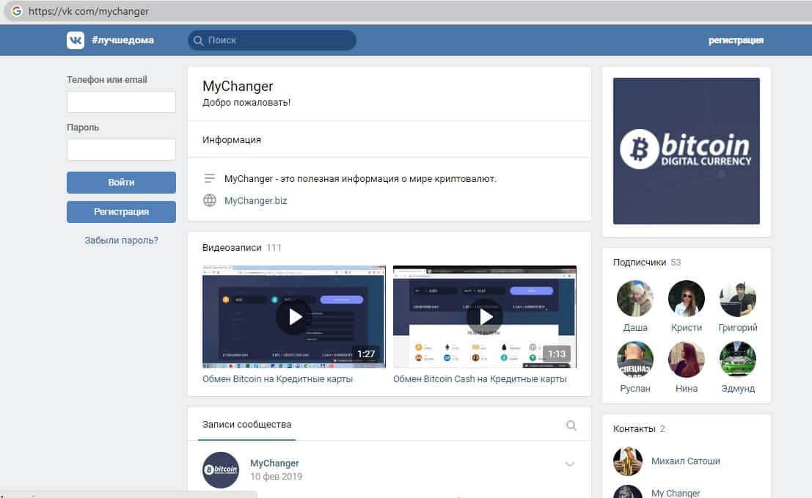Search community posts via magnifier icon
Image resolution: width=812 pixels, height=498 pixels.
coord(571,425)
